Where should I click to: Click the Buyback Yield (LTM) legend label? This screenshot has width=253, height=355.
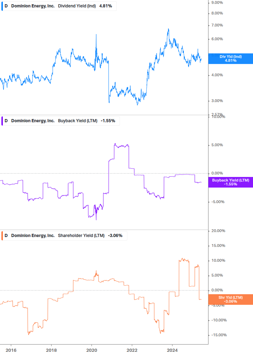tap(78, 121)
